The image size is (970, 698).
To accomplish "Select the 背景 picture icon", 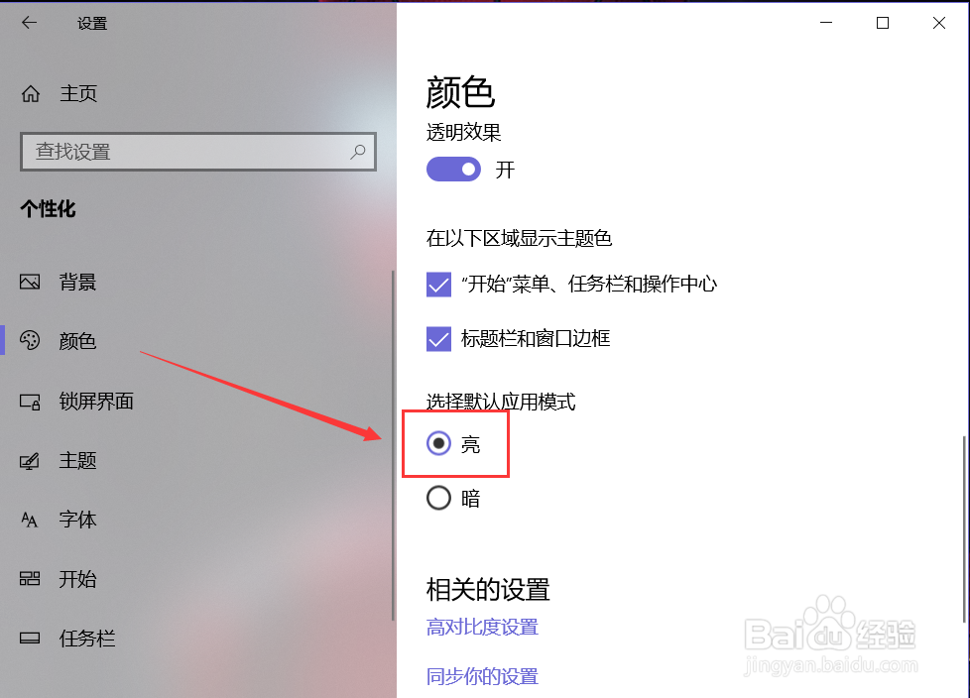I will pyautogui.click(x=30, y=282).
